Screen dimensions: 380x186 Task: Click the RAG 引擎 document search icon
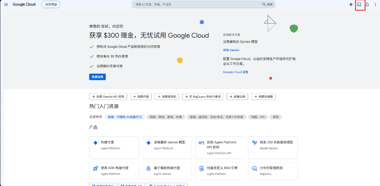[202, 169]
